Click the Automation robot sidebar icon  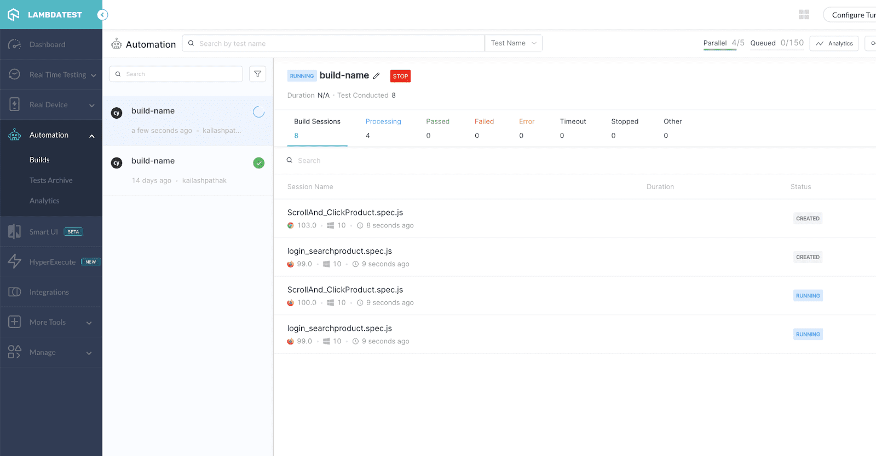coord(15,135)
